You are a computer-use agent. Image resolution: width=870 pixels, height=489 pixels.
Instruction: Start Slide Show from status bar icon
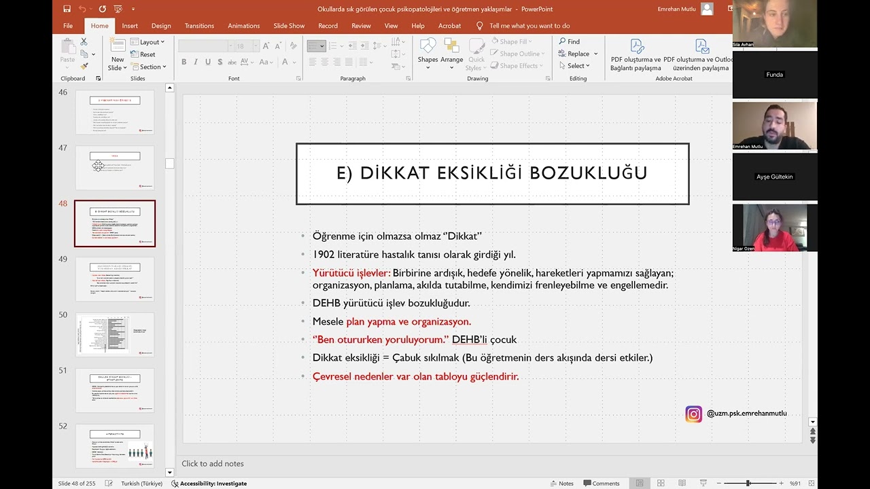pos(705,483)
